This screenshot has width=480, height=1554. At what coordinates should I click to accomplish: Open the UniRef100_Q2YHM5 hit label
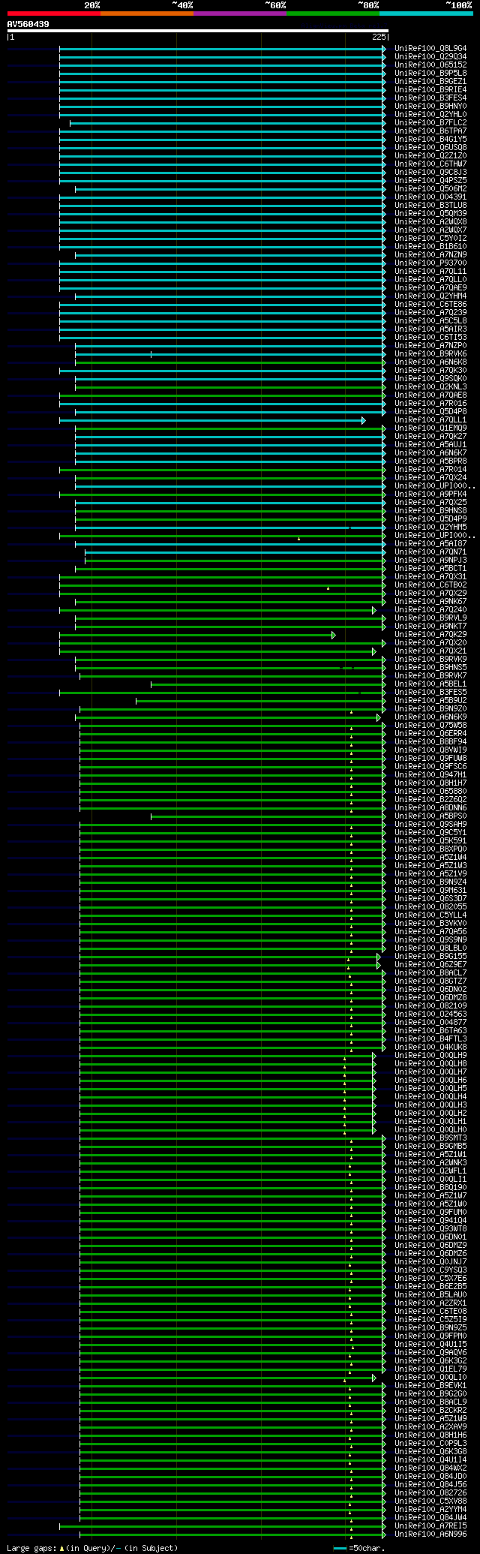430,528
